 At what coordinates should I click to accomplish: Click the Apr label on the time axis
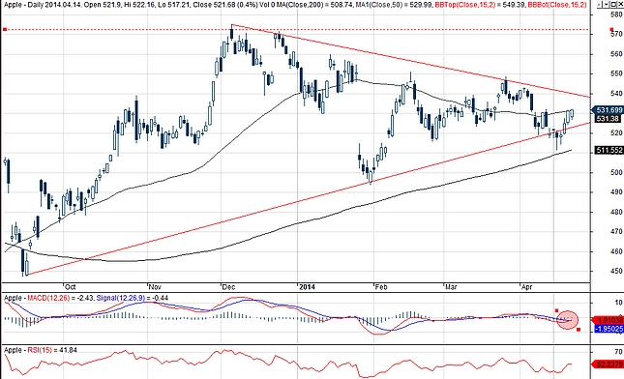click(x=527, y=287)
